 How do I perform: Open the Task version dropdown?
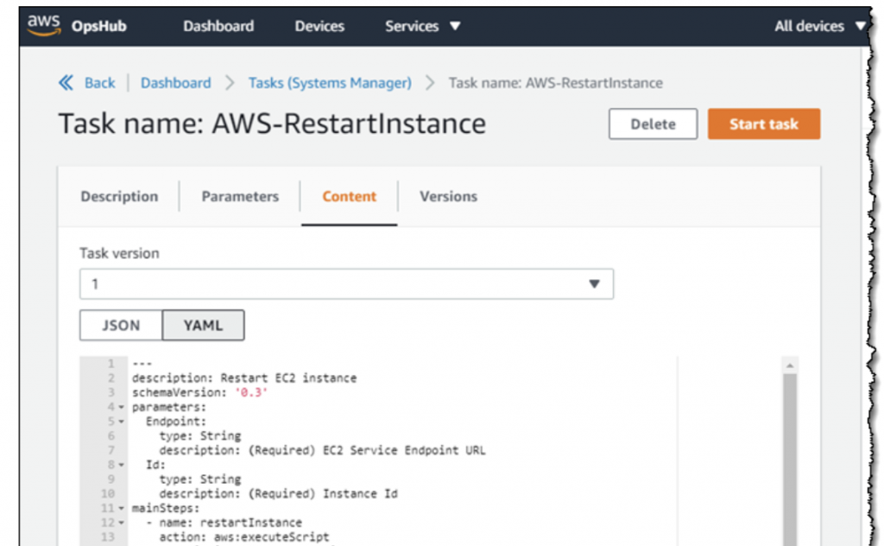click(x=346, y=283)
